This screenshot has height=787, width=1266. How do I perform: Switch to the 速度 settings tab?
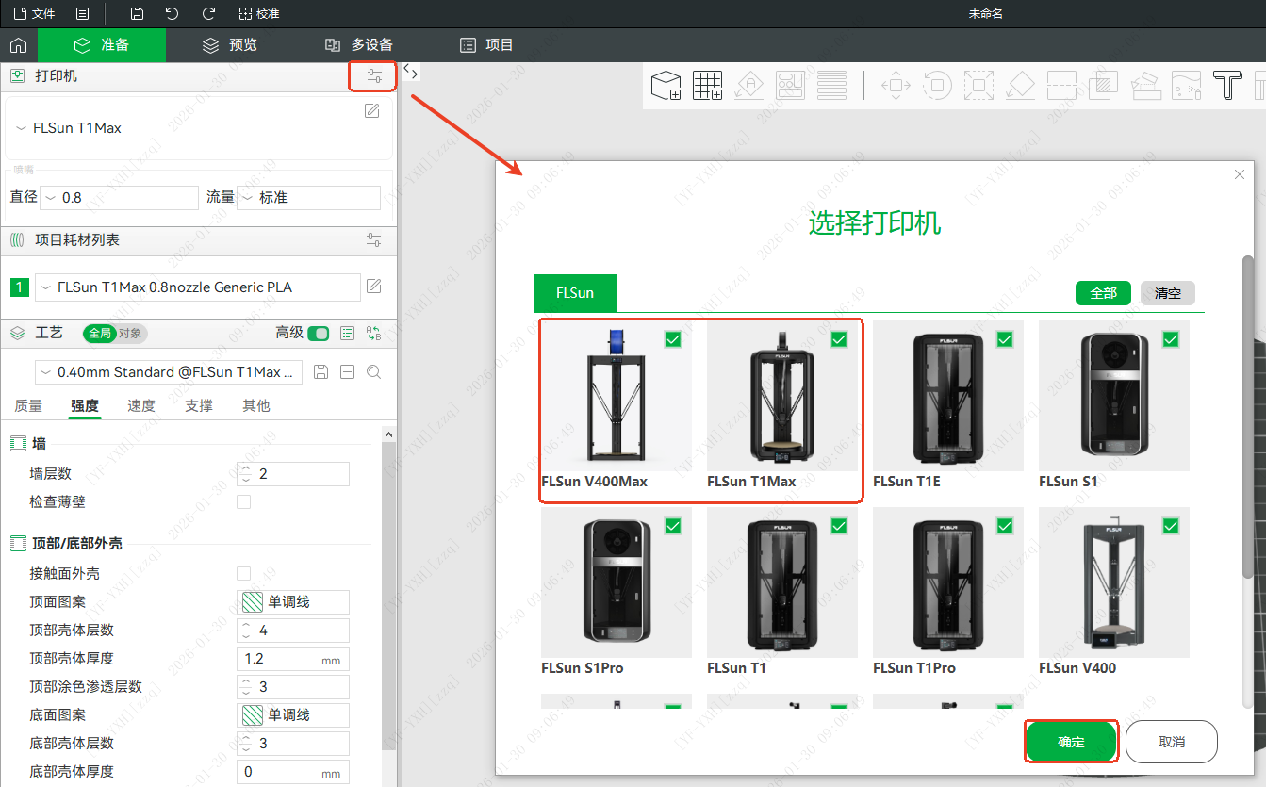pyautogui.click(x=141, y=405)
